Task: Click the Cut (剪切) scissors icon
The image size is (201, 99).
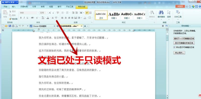Action: coord(10,11)
